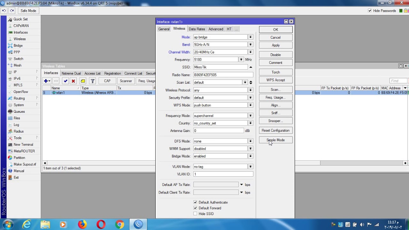Open Interfaces in the sidebar menu
Viewport: 409px width, 230px height.
pyautogui.click(x=20, y=32)
